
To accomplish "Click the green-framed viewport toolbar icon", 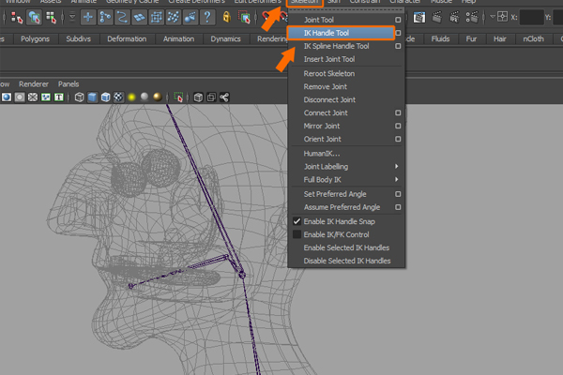I will [x=46, y=97].
